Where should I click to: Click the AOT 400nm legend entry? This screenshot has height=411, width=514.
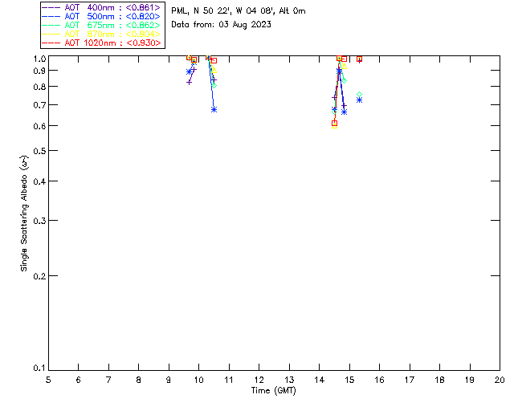[x=102, y=7]
